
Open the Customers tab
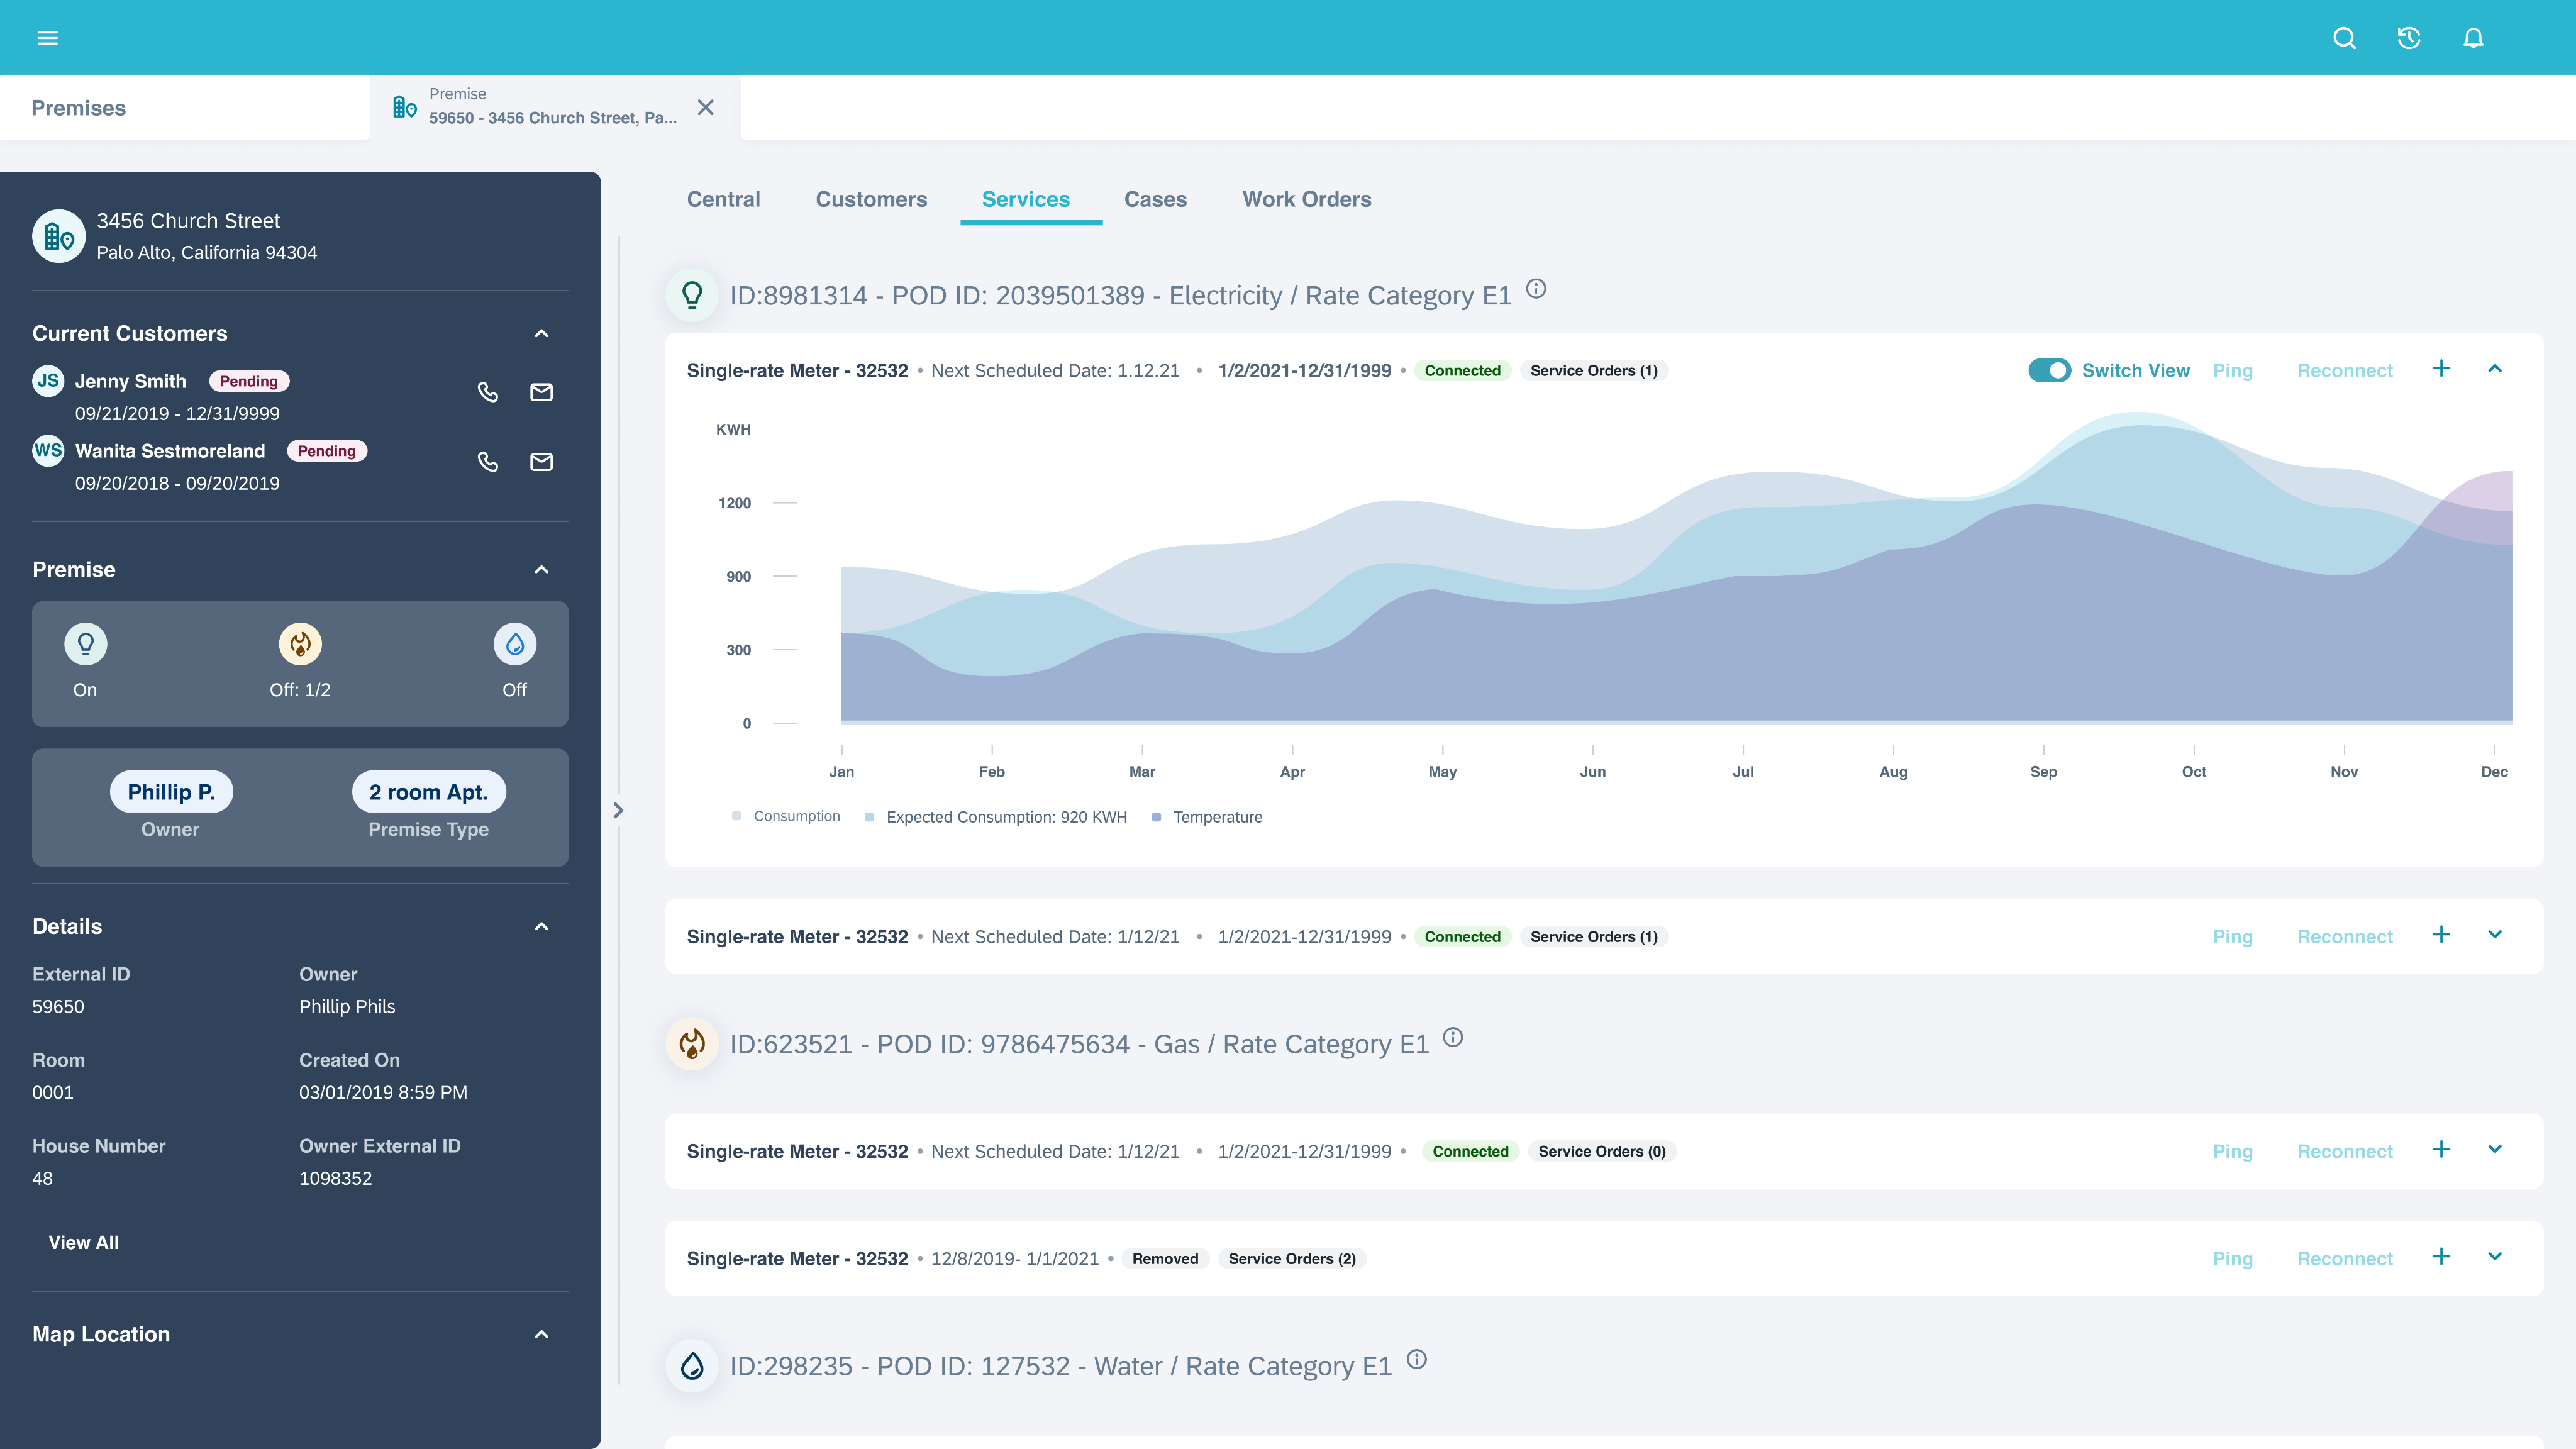[x=871, y=199]
